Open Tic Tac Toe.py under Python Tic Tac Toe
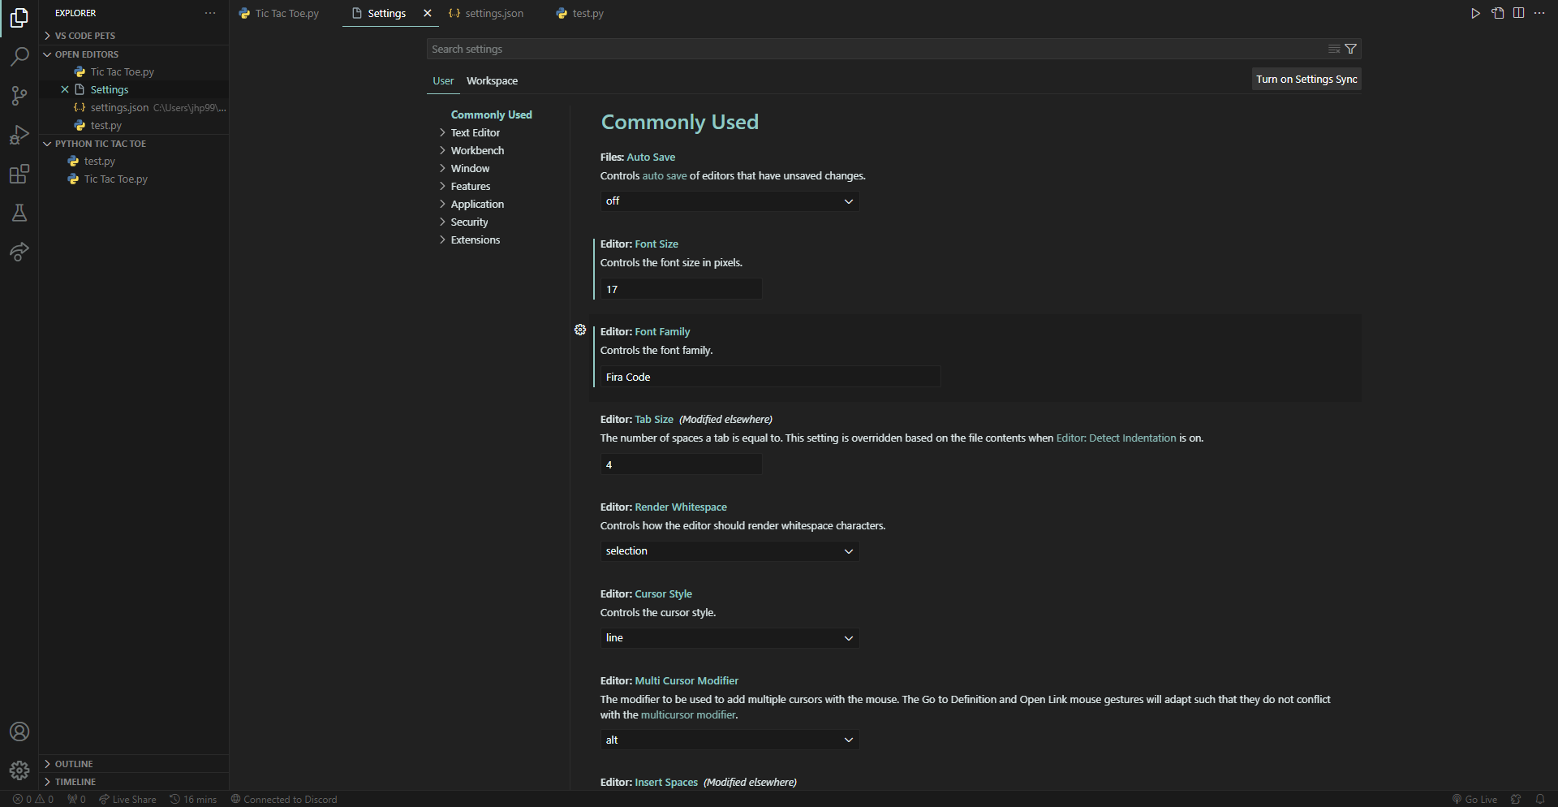 [x=134, y=179]
